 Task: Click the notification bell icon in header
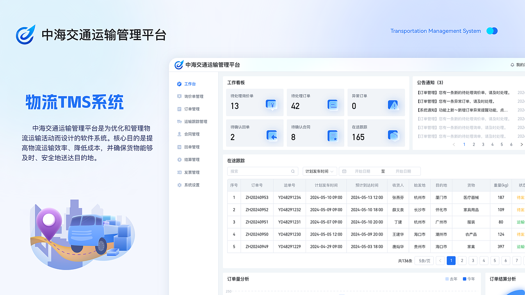click(x=512, y=65)
